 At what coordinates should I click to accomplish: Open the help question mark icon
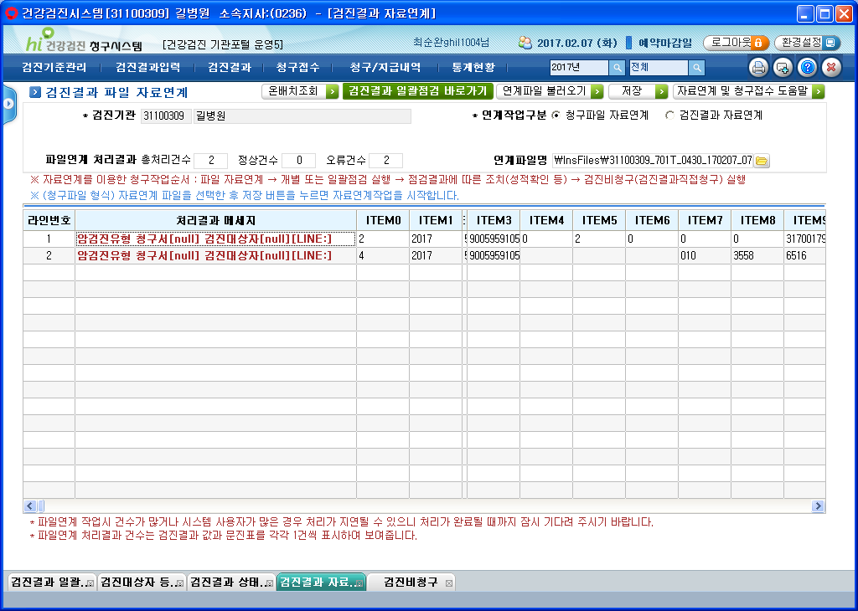(x=807, y=68)
